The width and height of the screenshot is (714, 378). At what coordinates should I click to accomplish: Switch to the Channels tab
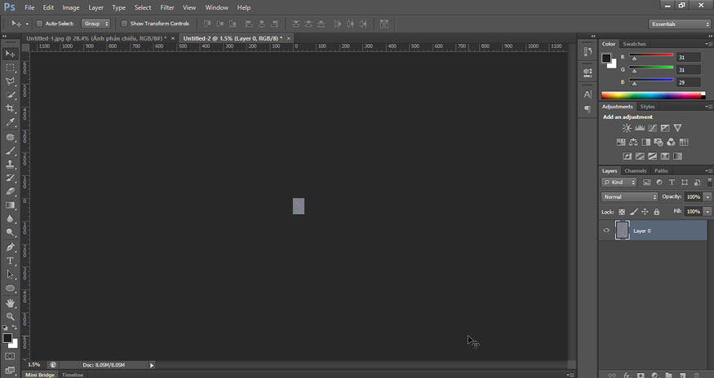(x=635, y=171)
